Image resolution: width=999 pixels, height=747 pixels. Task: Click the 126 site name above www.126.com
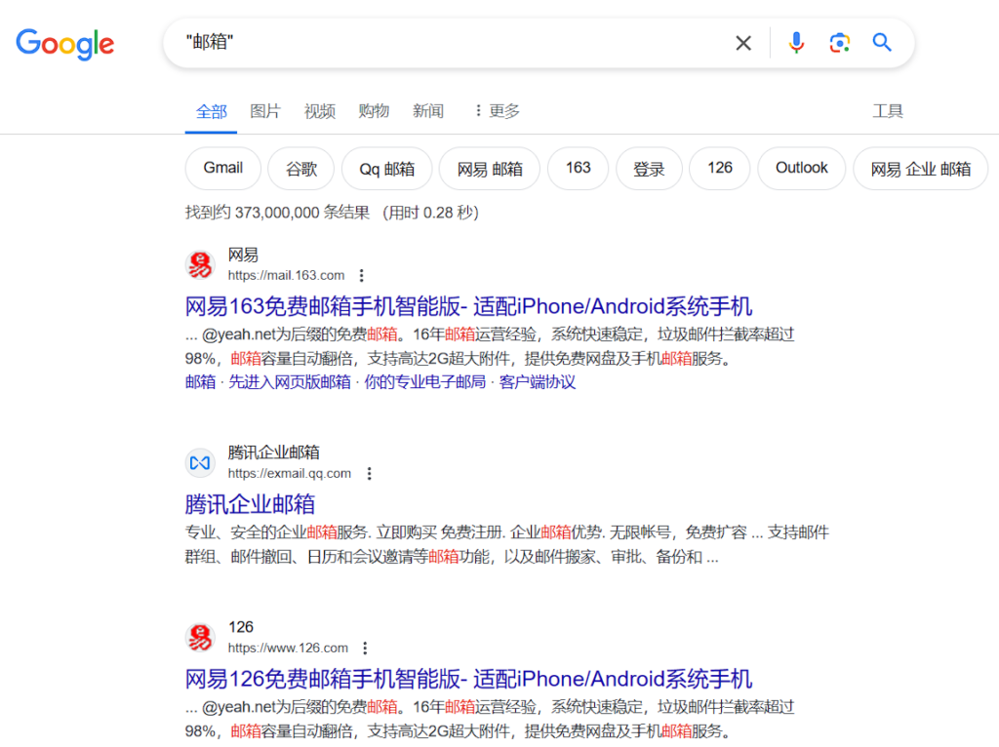241,627
